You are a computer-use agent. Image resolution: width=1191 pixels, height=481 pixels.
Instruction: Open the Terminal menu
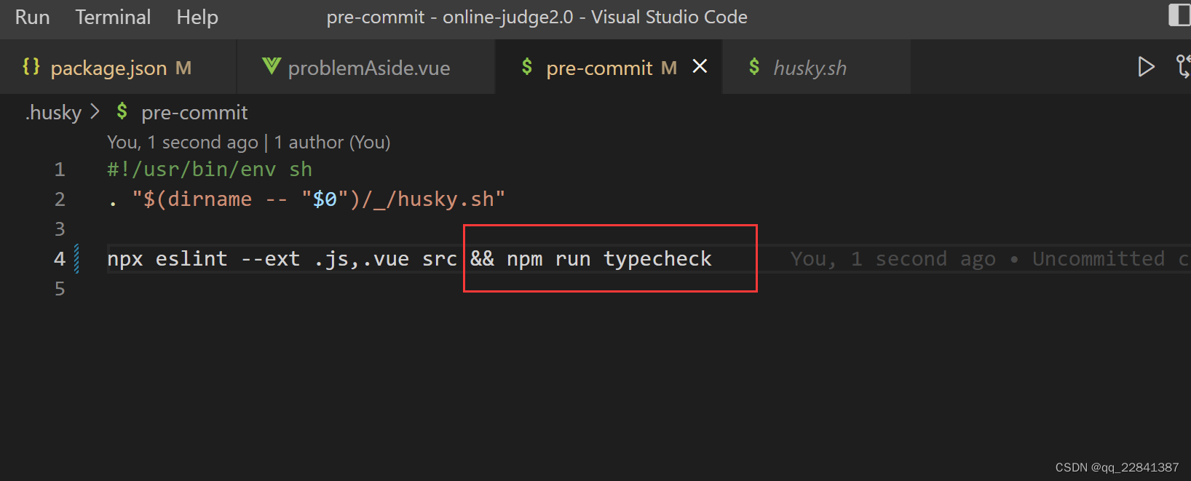point(113,17)
